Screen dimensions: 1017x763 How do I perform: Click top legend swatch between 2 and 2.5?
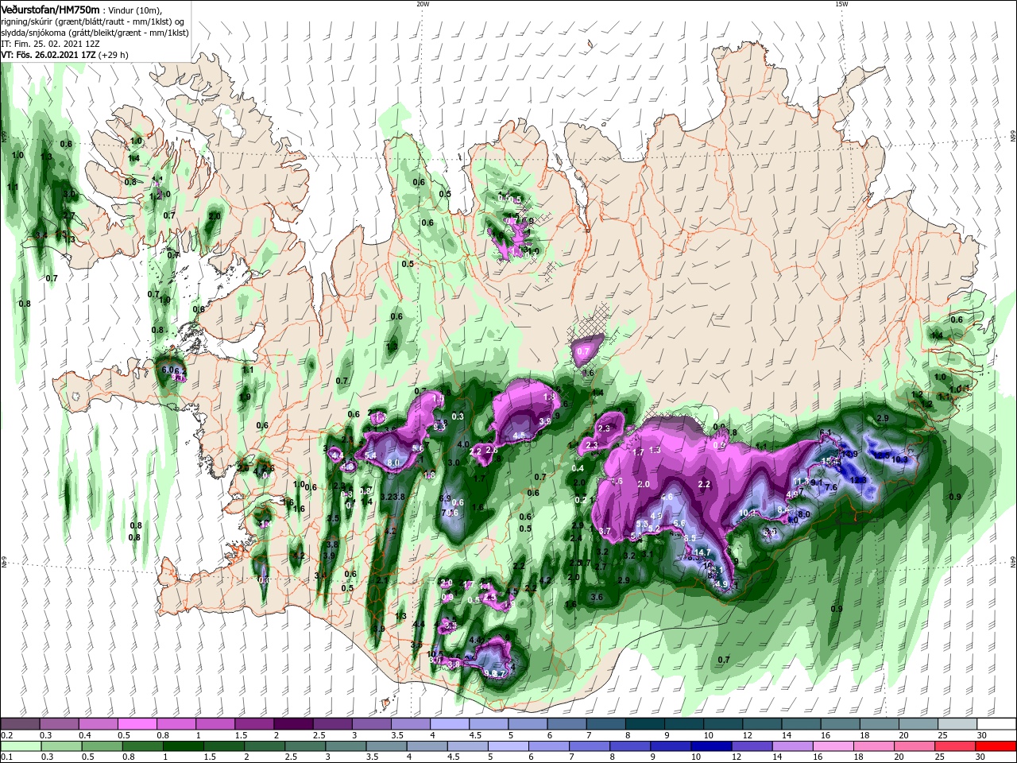point(292,724)
